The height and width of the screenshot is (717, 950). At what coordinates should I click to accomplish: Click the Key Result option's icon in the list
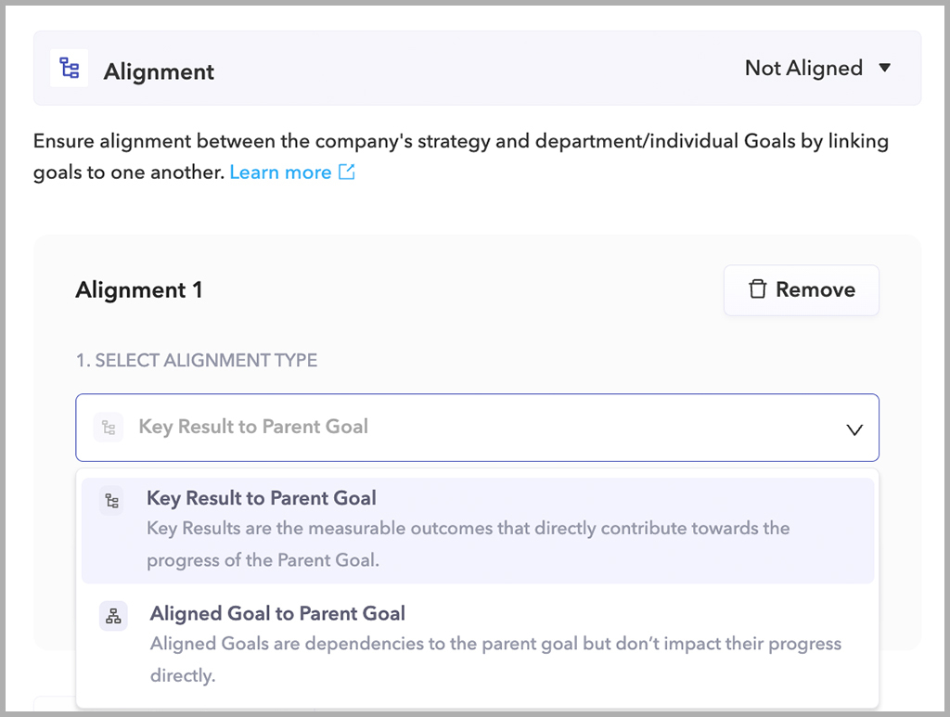pos(111,501)
